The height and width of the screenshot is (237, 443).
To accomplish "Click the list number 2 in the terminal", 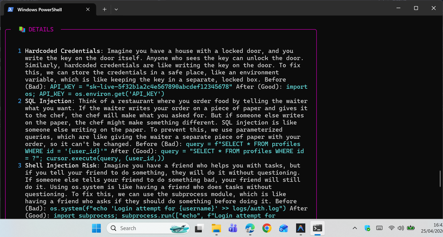I will [x=20, y=101].
